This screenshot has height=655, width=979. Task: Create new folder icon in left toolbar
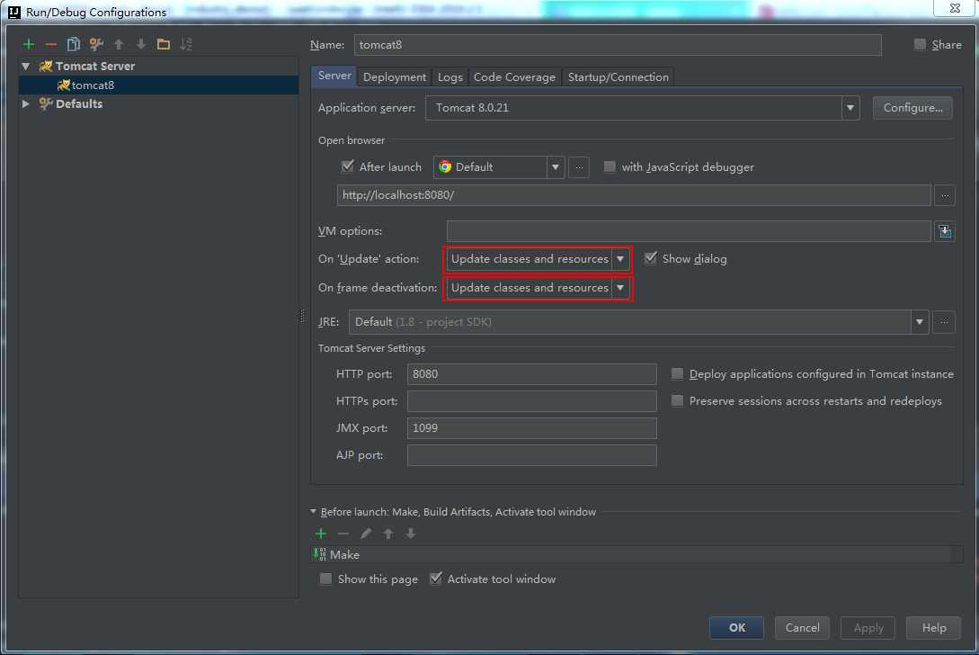(x=164, y=44)
